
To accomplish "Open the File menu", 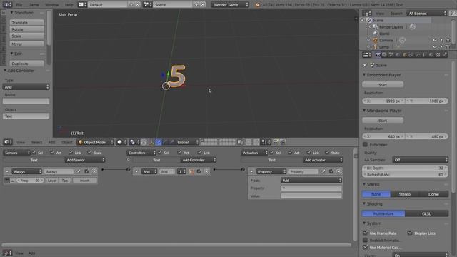I will coord(19,5).
